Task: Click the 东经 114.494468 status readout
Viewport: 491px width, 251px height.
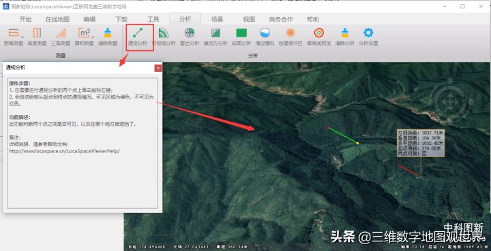Action: [x=147, y=247]
